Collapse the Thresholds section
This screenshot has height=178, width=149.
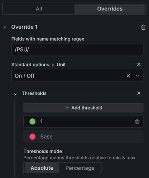point(15,94)
